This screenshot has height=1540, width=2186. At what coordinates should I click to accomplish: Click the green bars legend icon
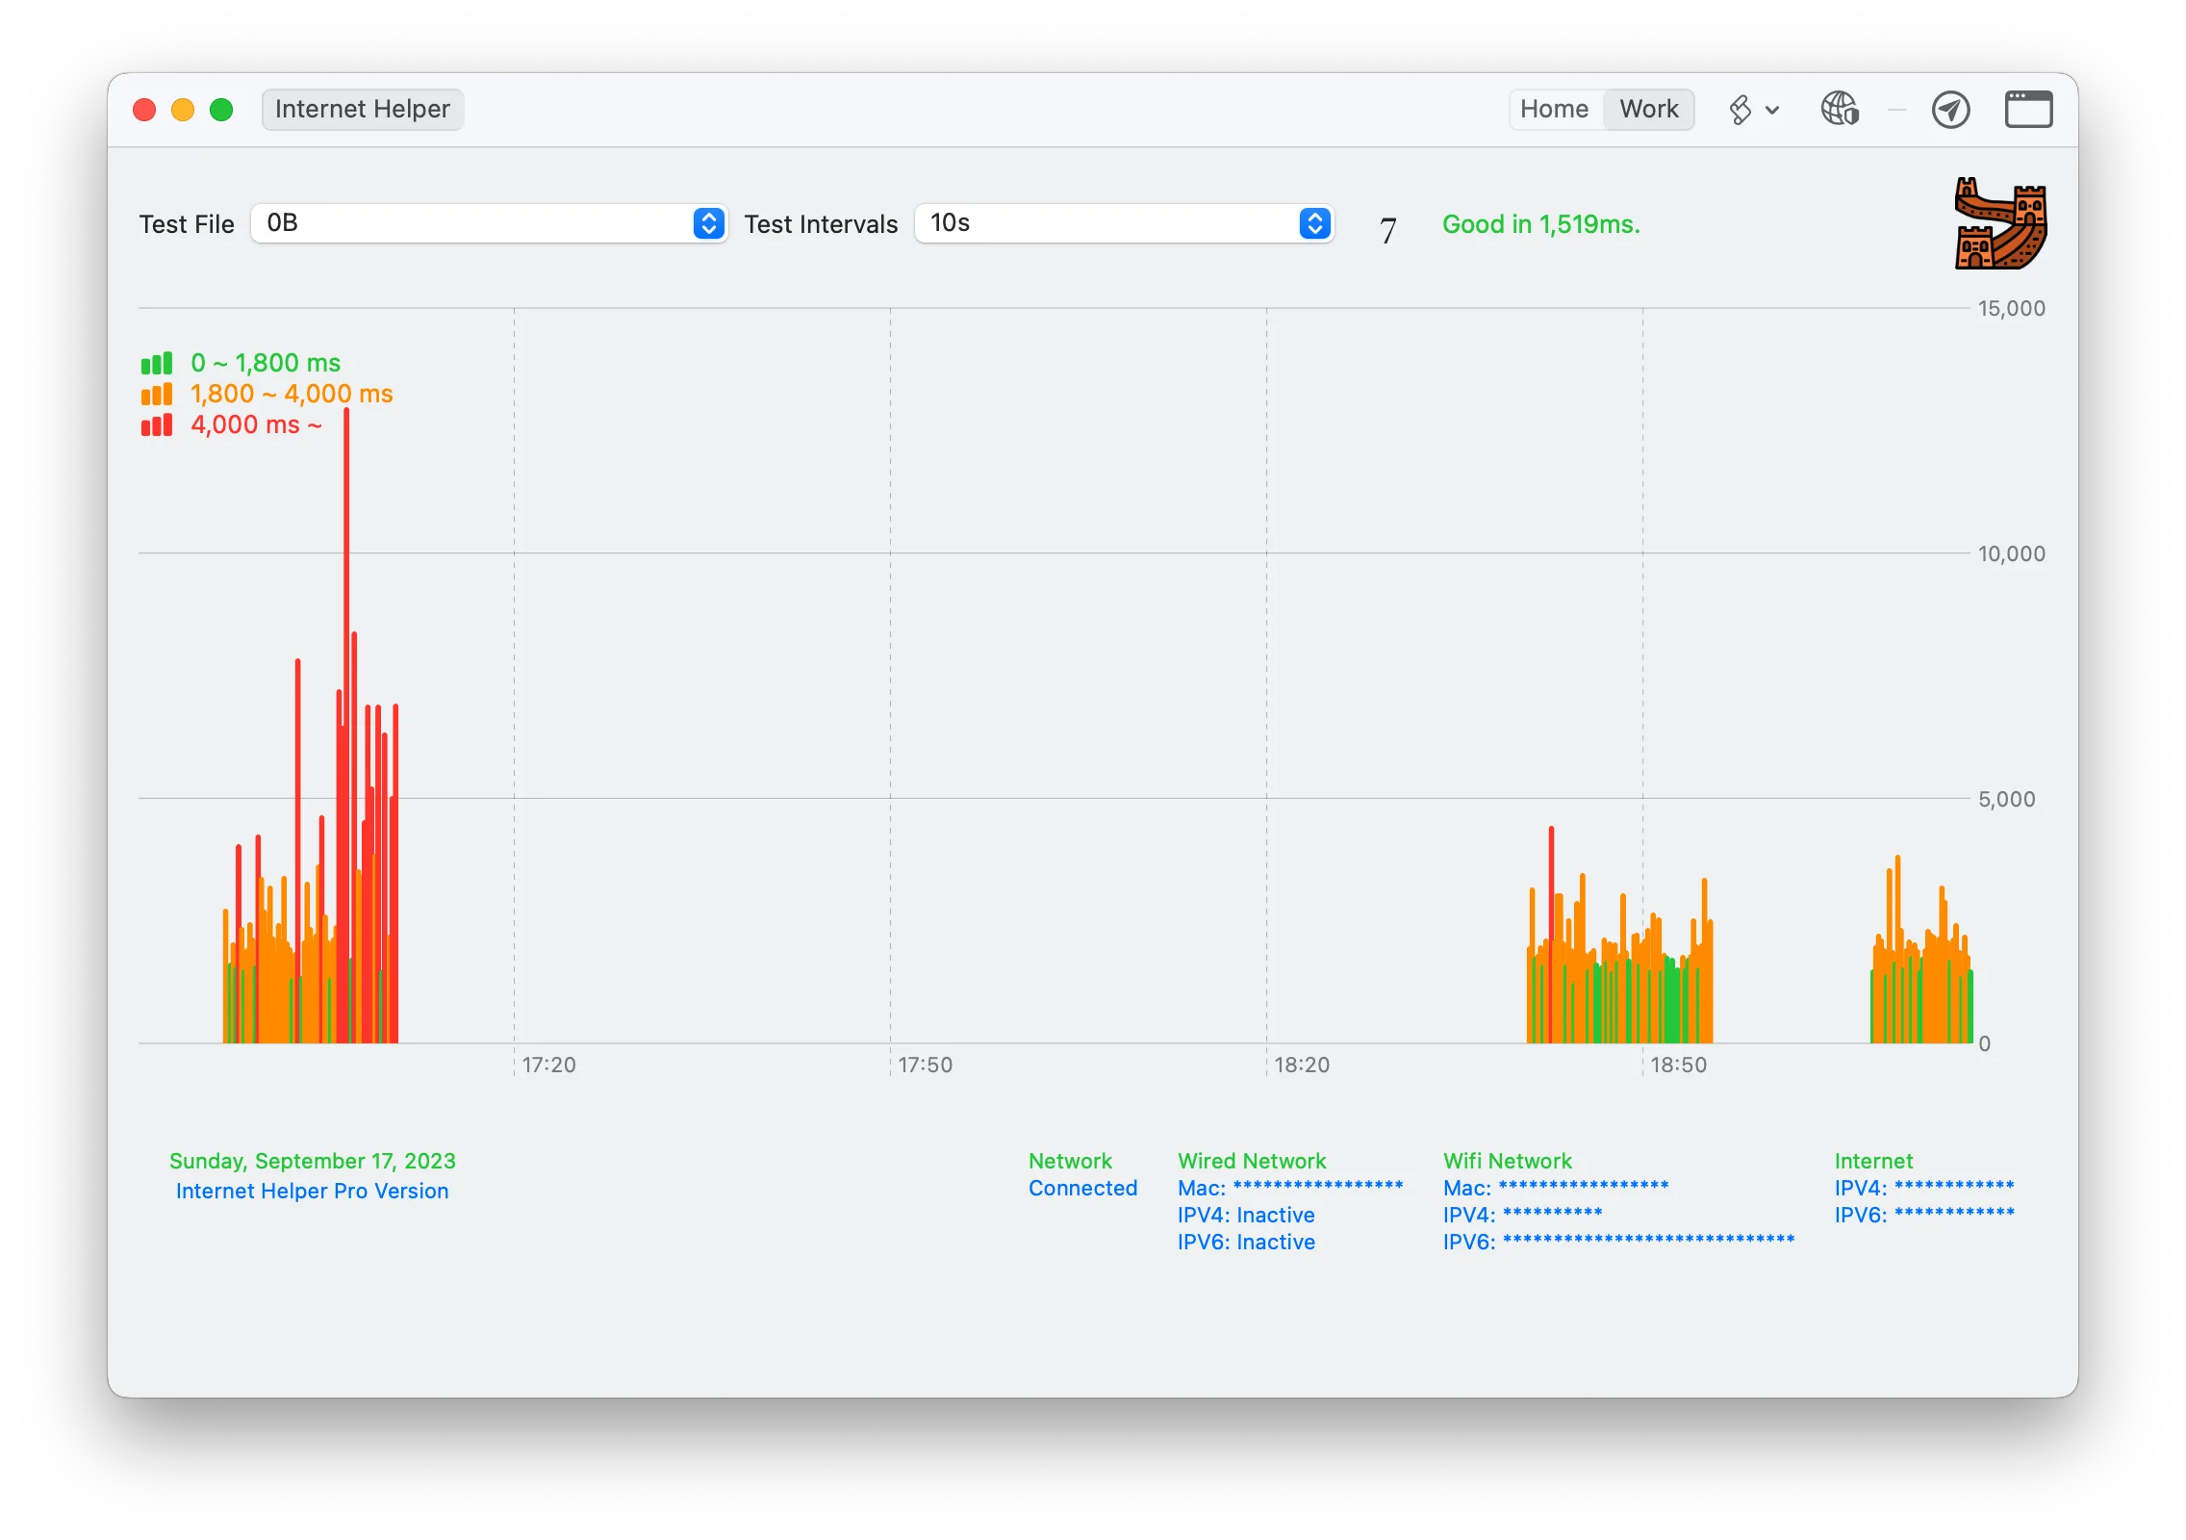(157, 363)
